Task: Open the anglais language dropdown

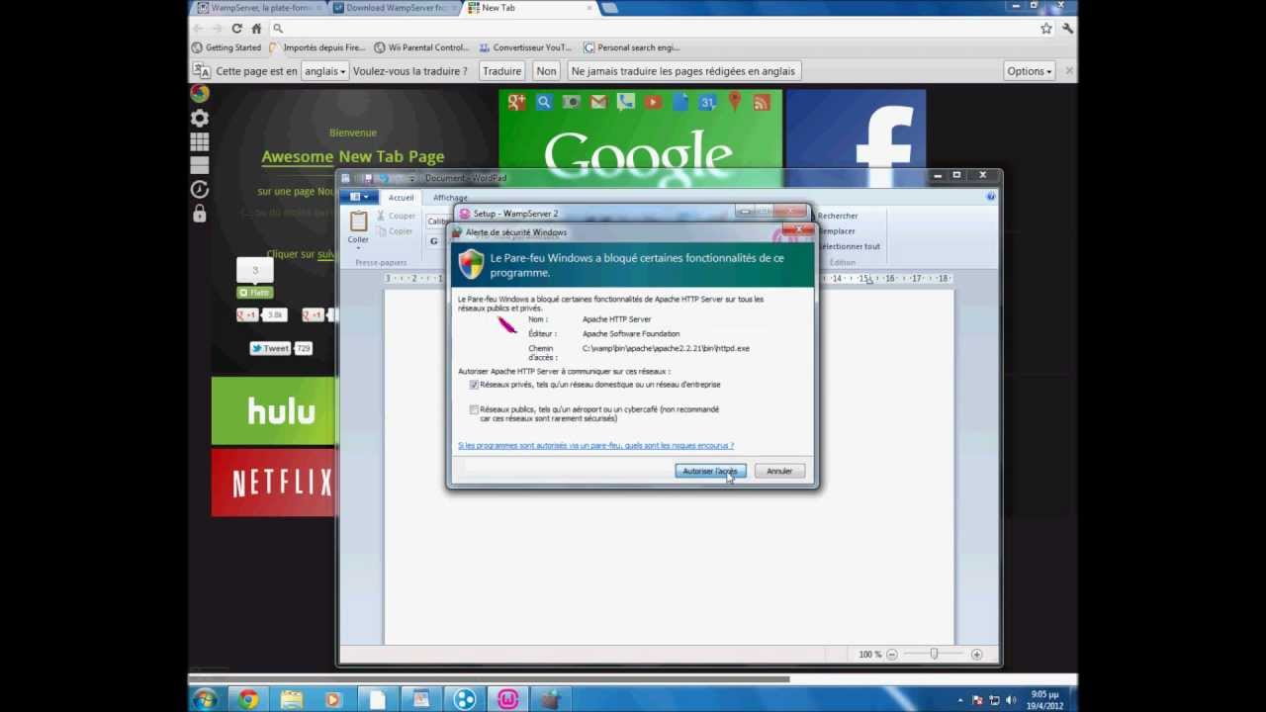Action: point(324,71)
